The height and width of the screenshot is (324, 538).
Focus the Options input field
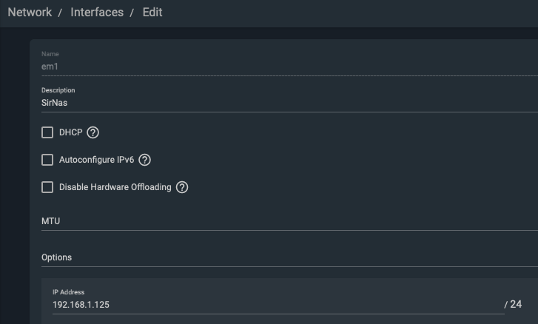[x=289, y=257]
